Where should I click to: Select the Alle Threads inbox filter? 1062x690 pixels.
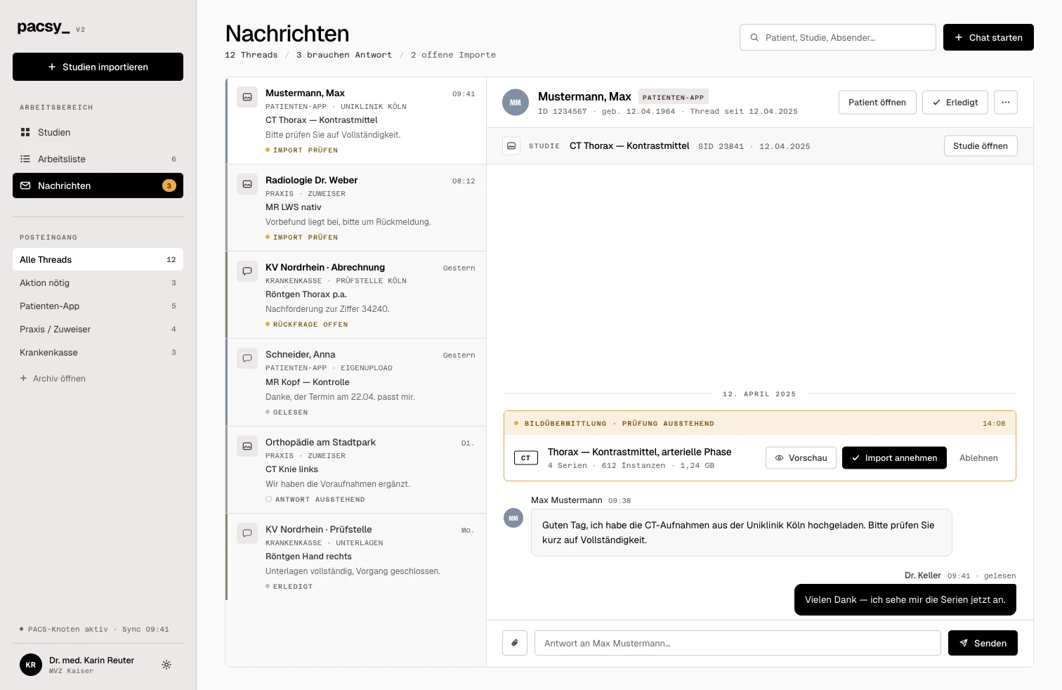98,259
